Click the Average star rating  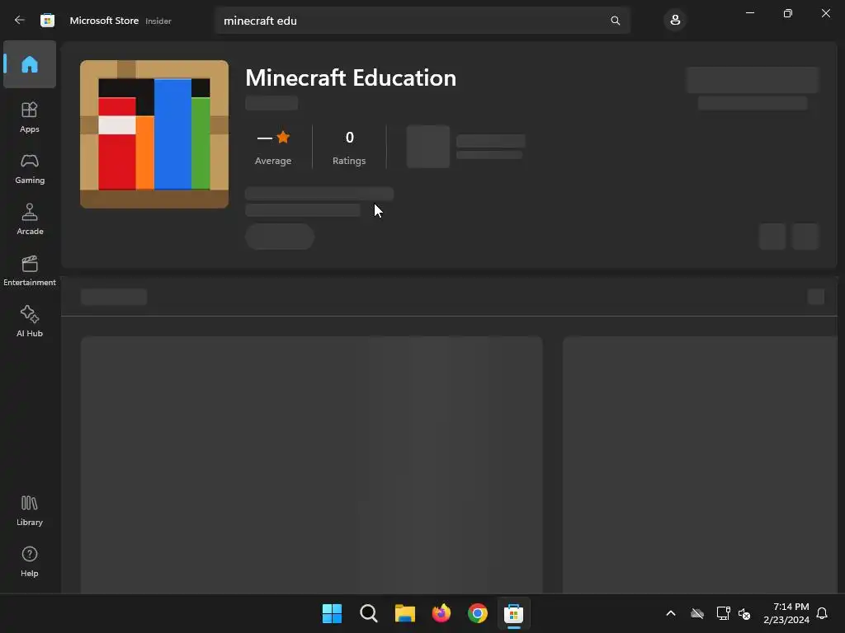pyautogui.click(x=273, y=147)
